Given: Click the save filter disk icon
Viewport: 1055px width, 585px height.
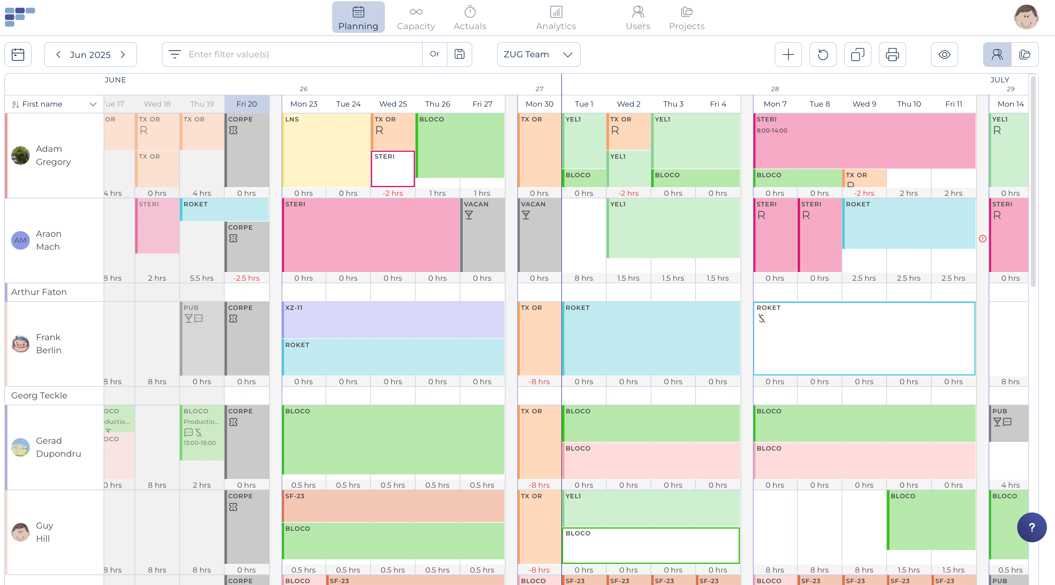Looking at the screenshot, I should click(460, 55).
